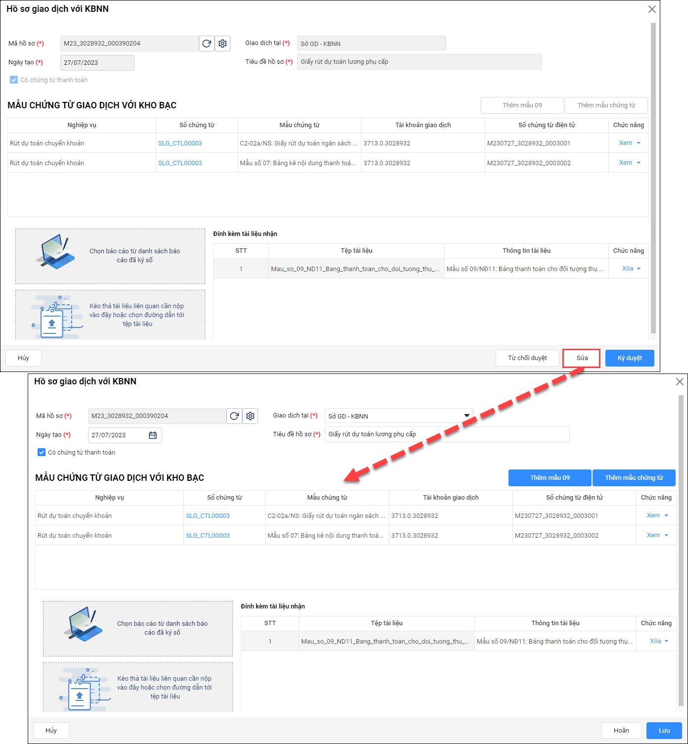688x744 pixels.
Task: Click C2-02a/NS Giấy rút dự toán cell upper dialog
Action: click(x=298, y=143)
